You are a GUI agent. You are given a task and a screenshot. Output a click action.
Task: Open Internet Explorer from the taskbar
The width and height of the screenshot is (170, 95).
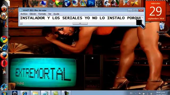point(25,93)
